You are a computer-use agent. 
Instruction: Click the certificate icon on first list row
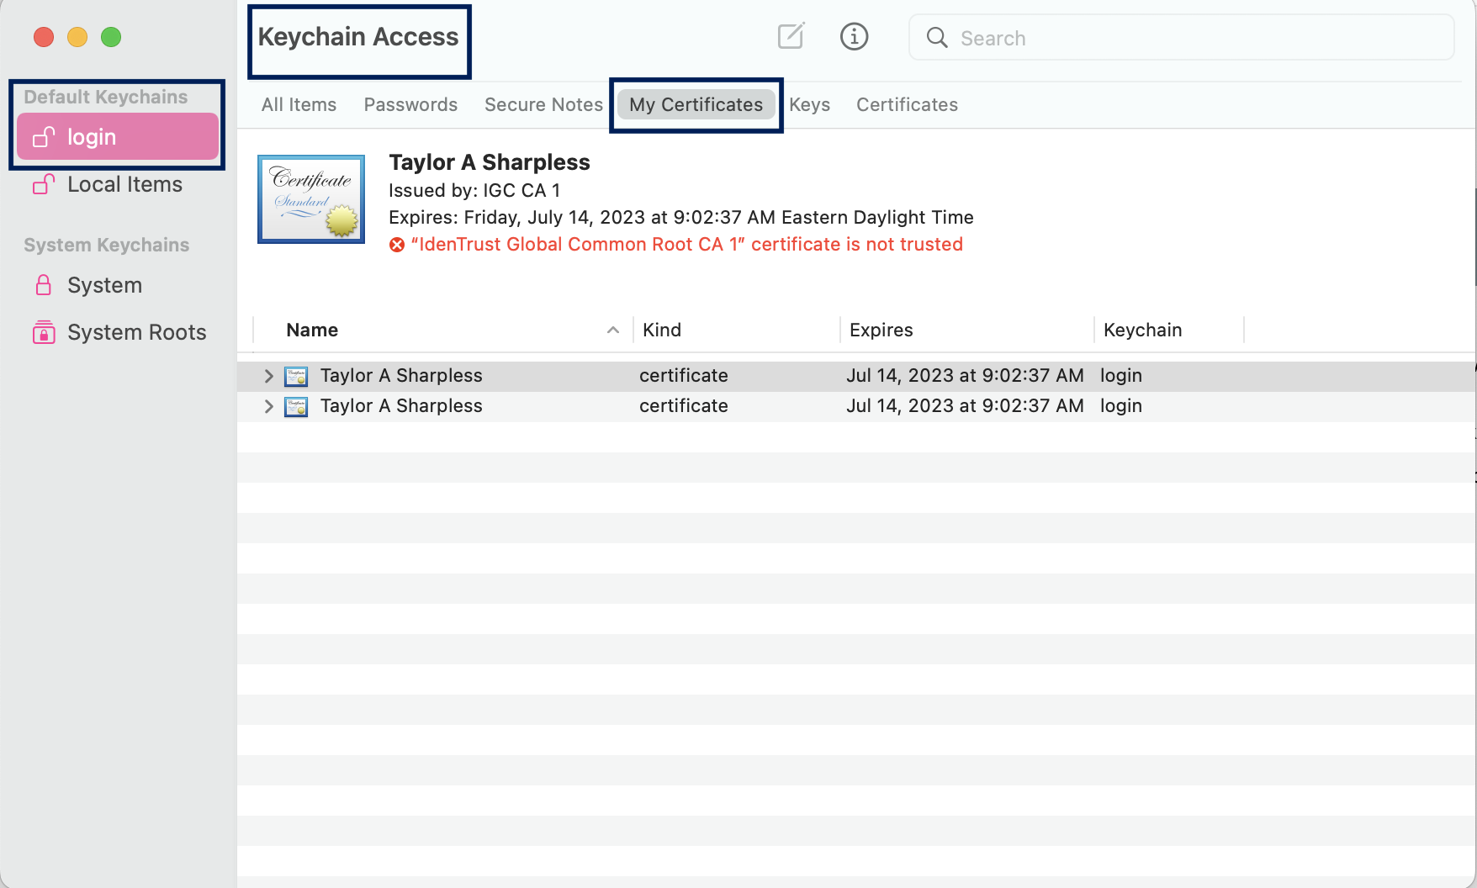pos(296,376)
